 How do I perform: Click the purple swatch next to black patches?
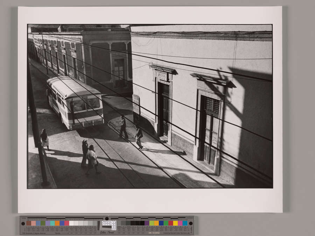coord(147,223)
